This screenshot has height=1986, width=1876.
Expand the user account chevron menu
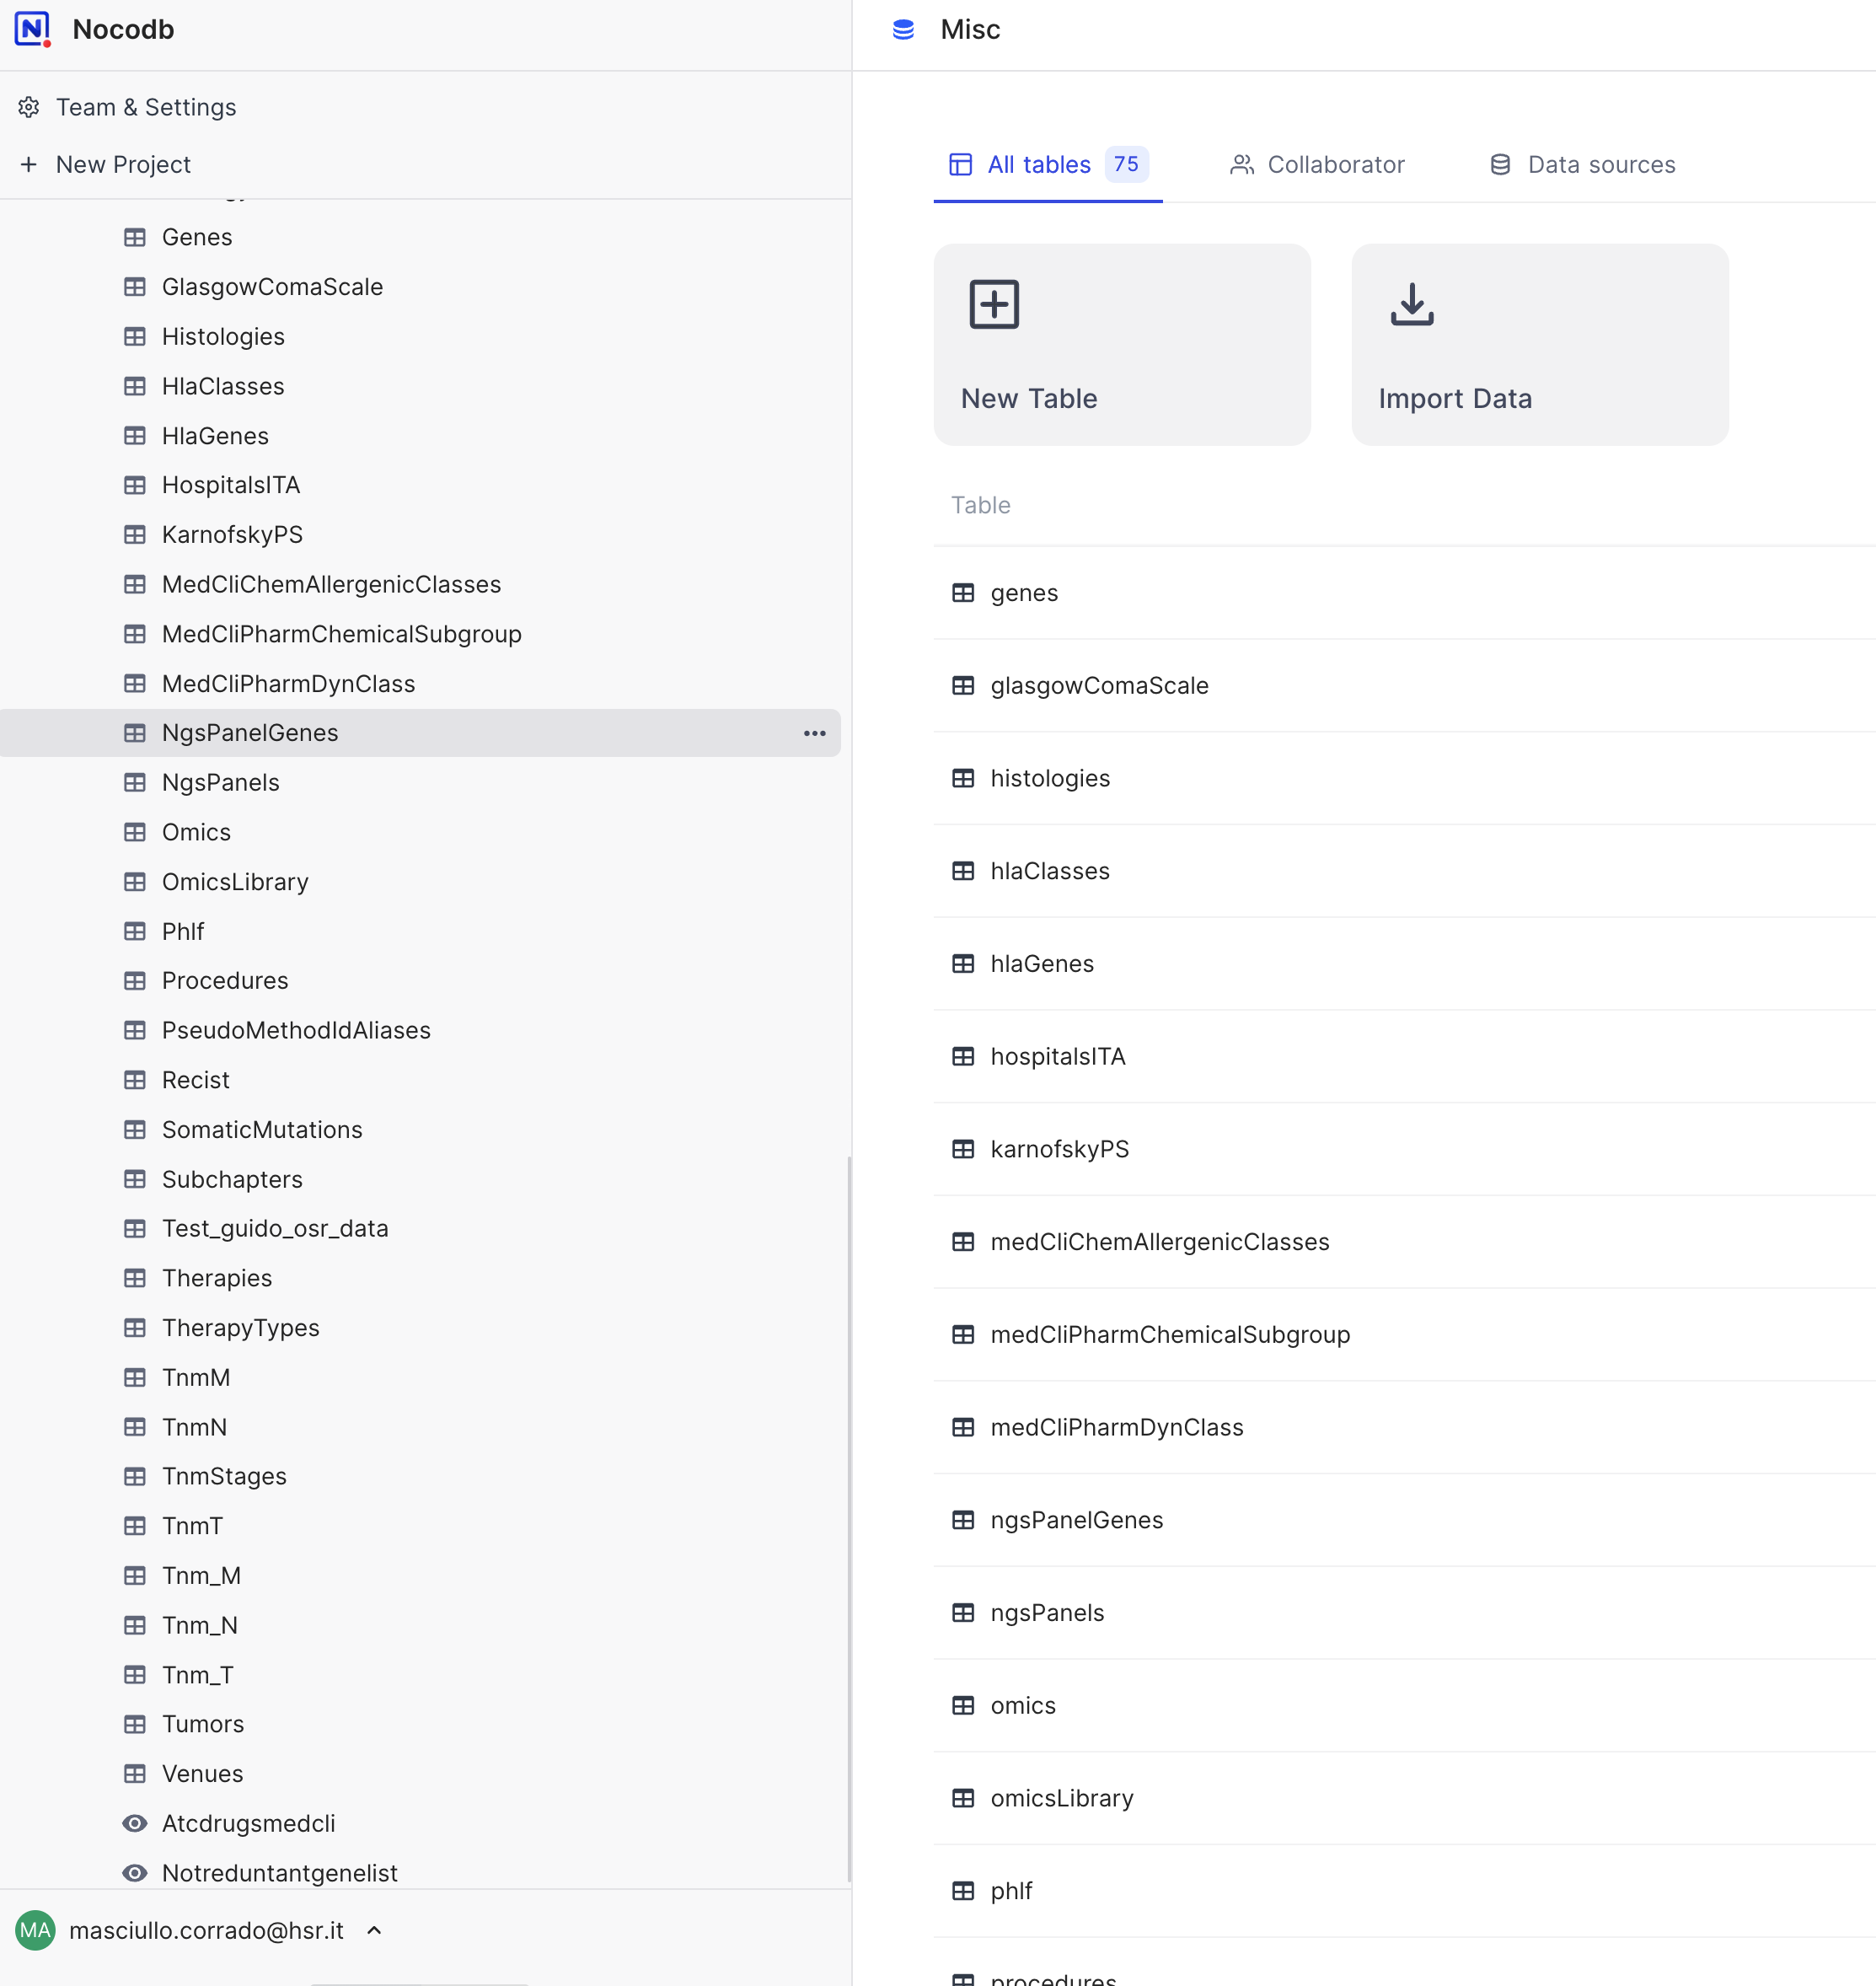(x=374, y=1930)
